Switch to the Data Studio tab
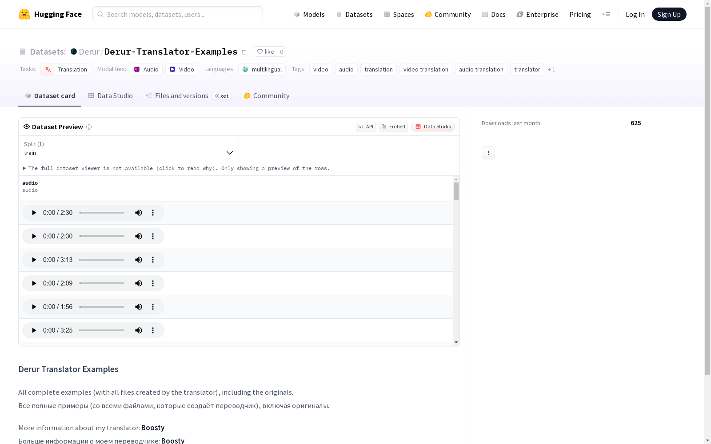Viewport: 711px width, 444px height. point(111,96)
